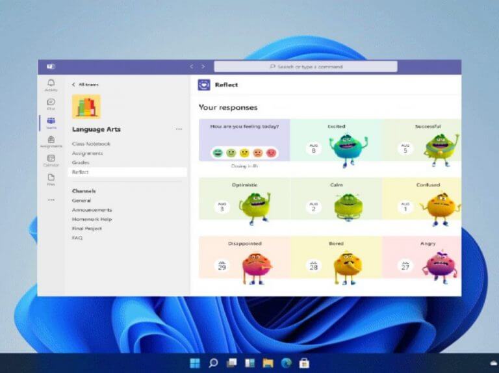This screenshot has width=499, height=373.
Task: Open the Grades item
Action: pyautogui.click(x=81, y=162)
